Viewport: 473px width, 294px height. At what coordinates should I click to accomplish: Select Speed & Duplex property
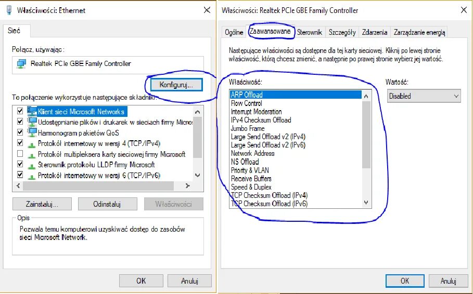click(296, 187)
